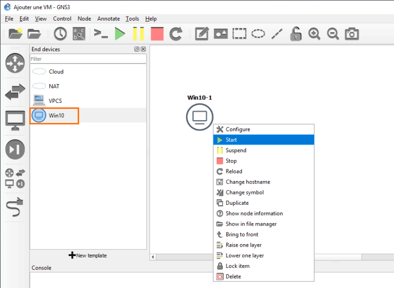Browse security devices in sidebar

coord(15,150)
